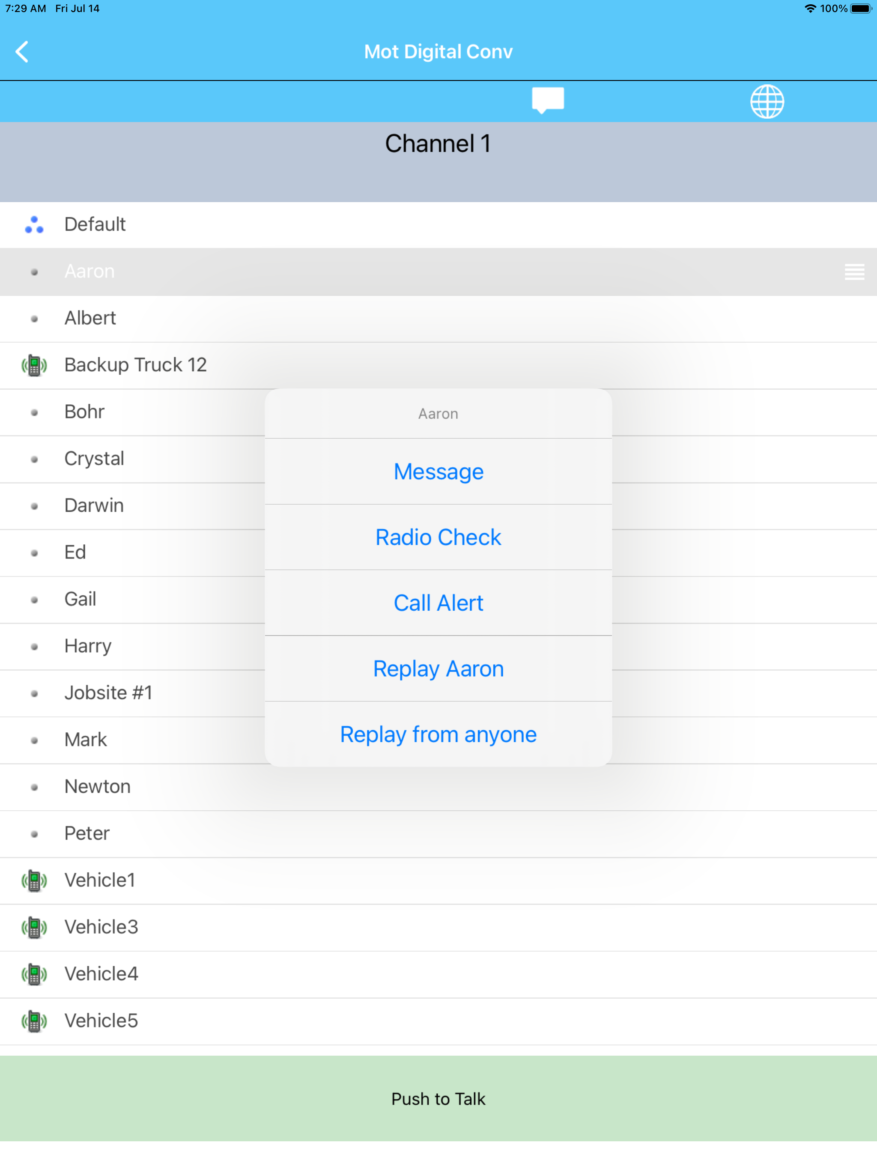Select Replay from anyone option
The width and height of the screenshot is (877, 1170).
click(x=438, y=734)
